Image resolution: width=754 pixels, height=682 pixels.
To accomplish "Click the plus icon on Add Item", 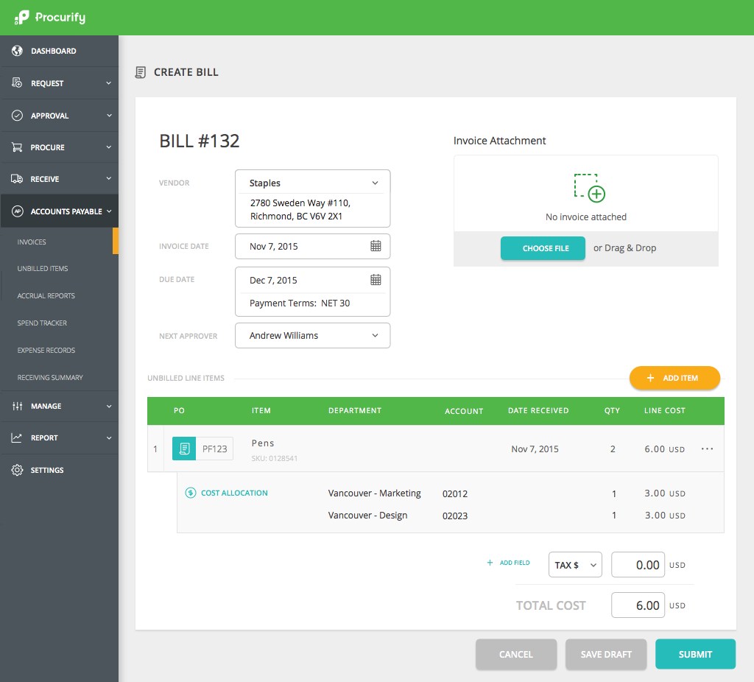I will (x=650, y=378).
